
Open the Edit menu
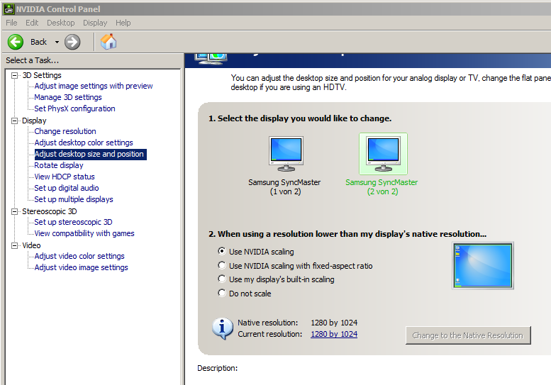32,23
